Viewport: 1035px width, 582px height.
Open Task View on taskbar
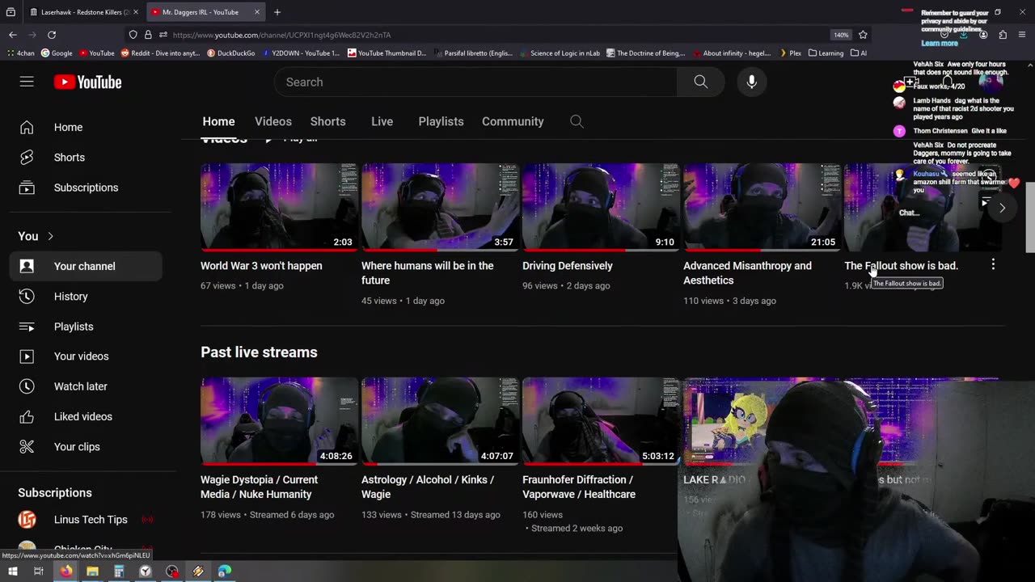38,571
